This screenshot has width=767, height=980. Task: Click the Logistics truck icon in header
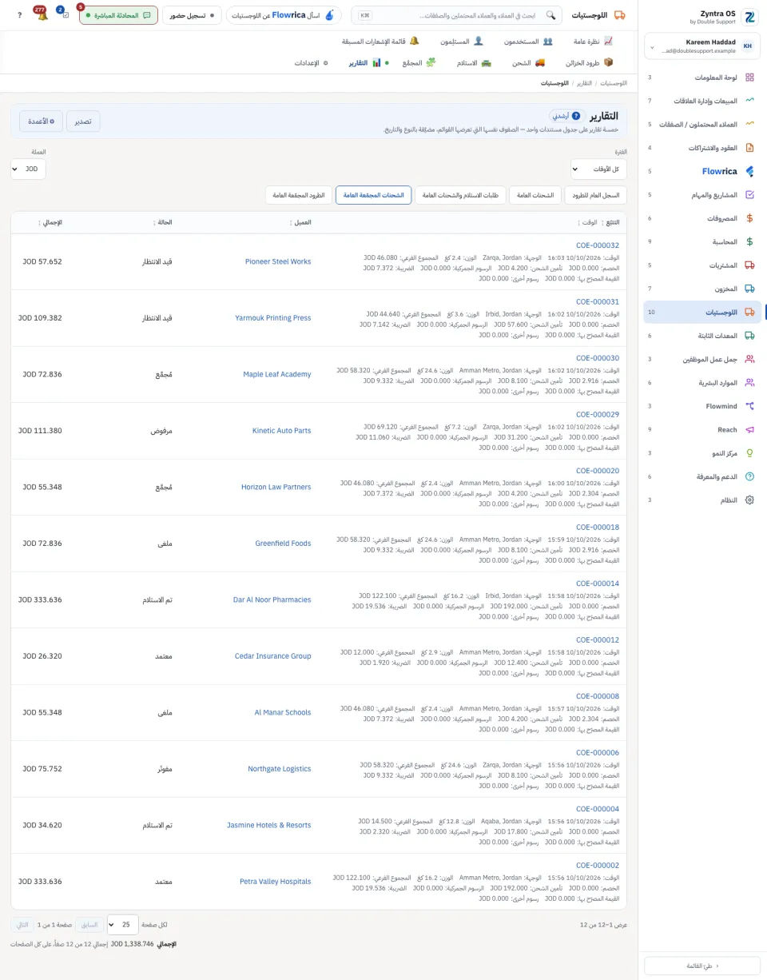621,15
